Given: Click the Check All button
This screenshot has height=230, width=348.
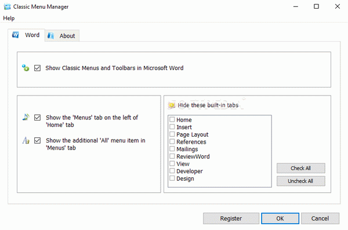Looking at the screenshot, I should click(300, 168).
